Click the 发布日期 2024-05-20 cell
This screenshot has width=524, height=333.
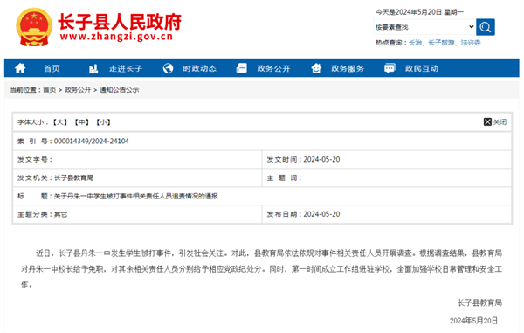(x=387, y=214)
